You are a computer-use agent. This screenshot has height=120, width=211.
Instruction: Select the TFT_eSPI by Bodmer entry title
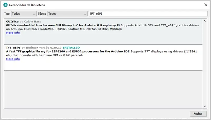point(13,48)
